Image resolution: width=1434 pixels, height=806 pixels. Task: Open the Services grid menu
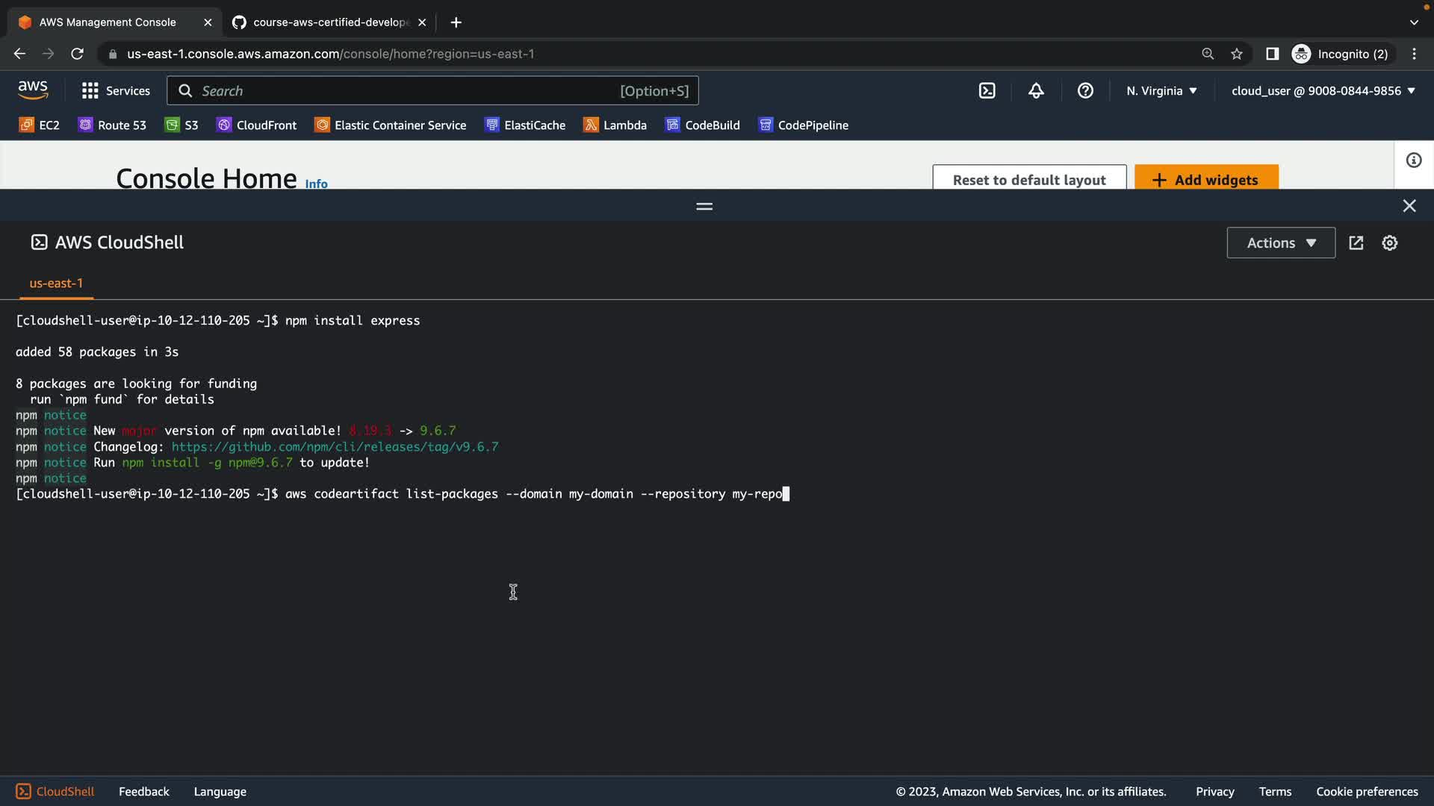click(x=116, y=91)
